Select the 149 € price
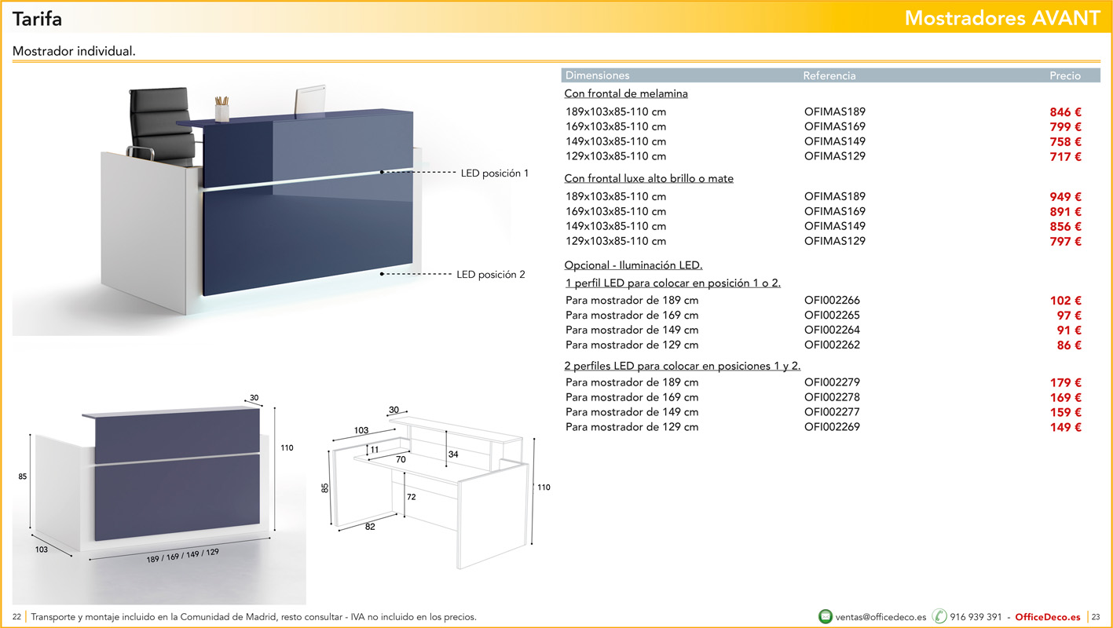The image size is (1113, 628). pyautogui.click(x=1066, y=428)
